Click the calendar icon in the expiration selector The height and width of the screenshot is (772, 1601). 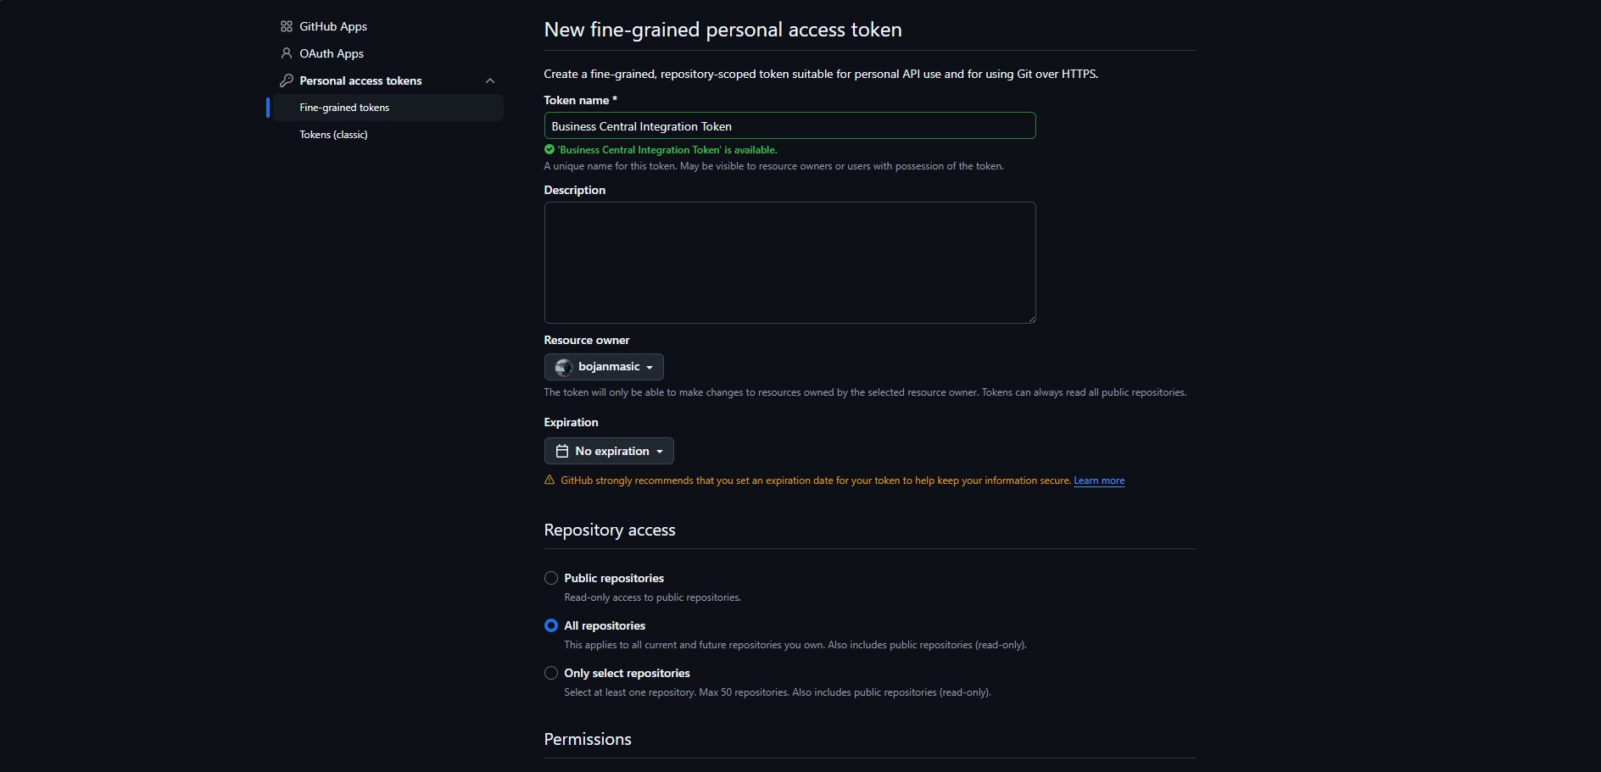coord(562,451)
